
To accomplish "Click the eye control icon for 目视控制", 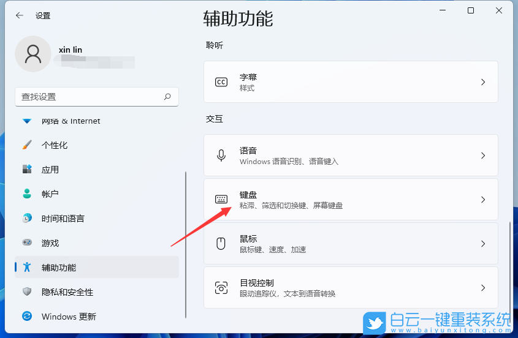I will click(x=221, y=288).
